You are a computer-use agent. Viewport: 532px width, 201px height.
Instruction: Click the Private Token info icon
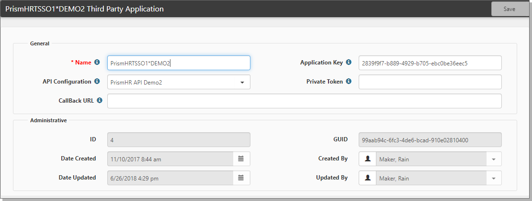(x=349, y=82)
